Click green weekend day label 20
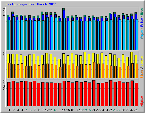Screen dimensions: 145x113 click(x=89, y=110)
